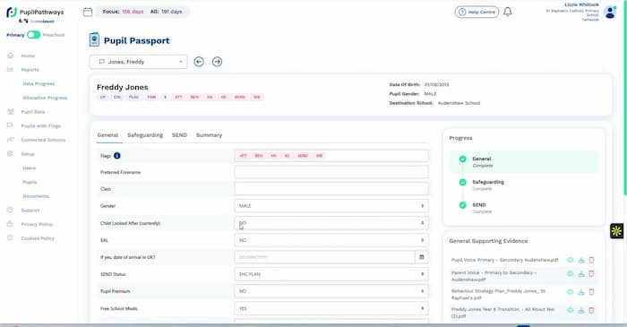Open Child Looked After dropdown
Image resolution: width=627 pixels, height=327 pixels.
(331, 223)
